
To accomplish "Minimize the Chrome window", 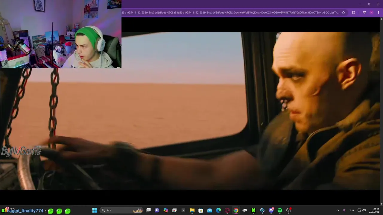I will click(360, 4).
